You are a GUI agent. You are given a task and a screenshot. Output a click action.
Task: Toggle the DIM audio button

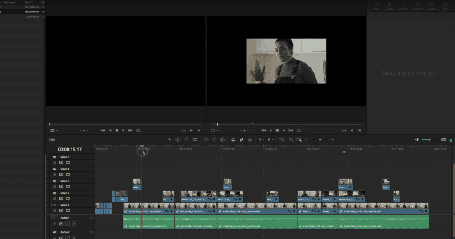click(x=444, y=139)
